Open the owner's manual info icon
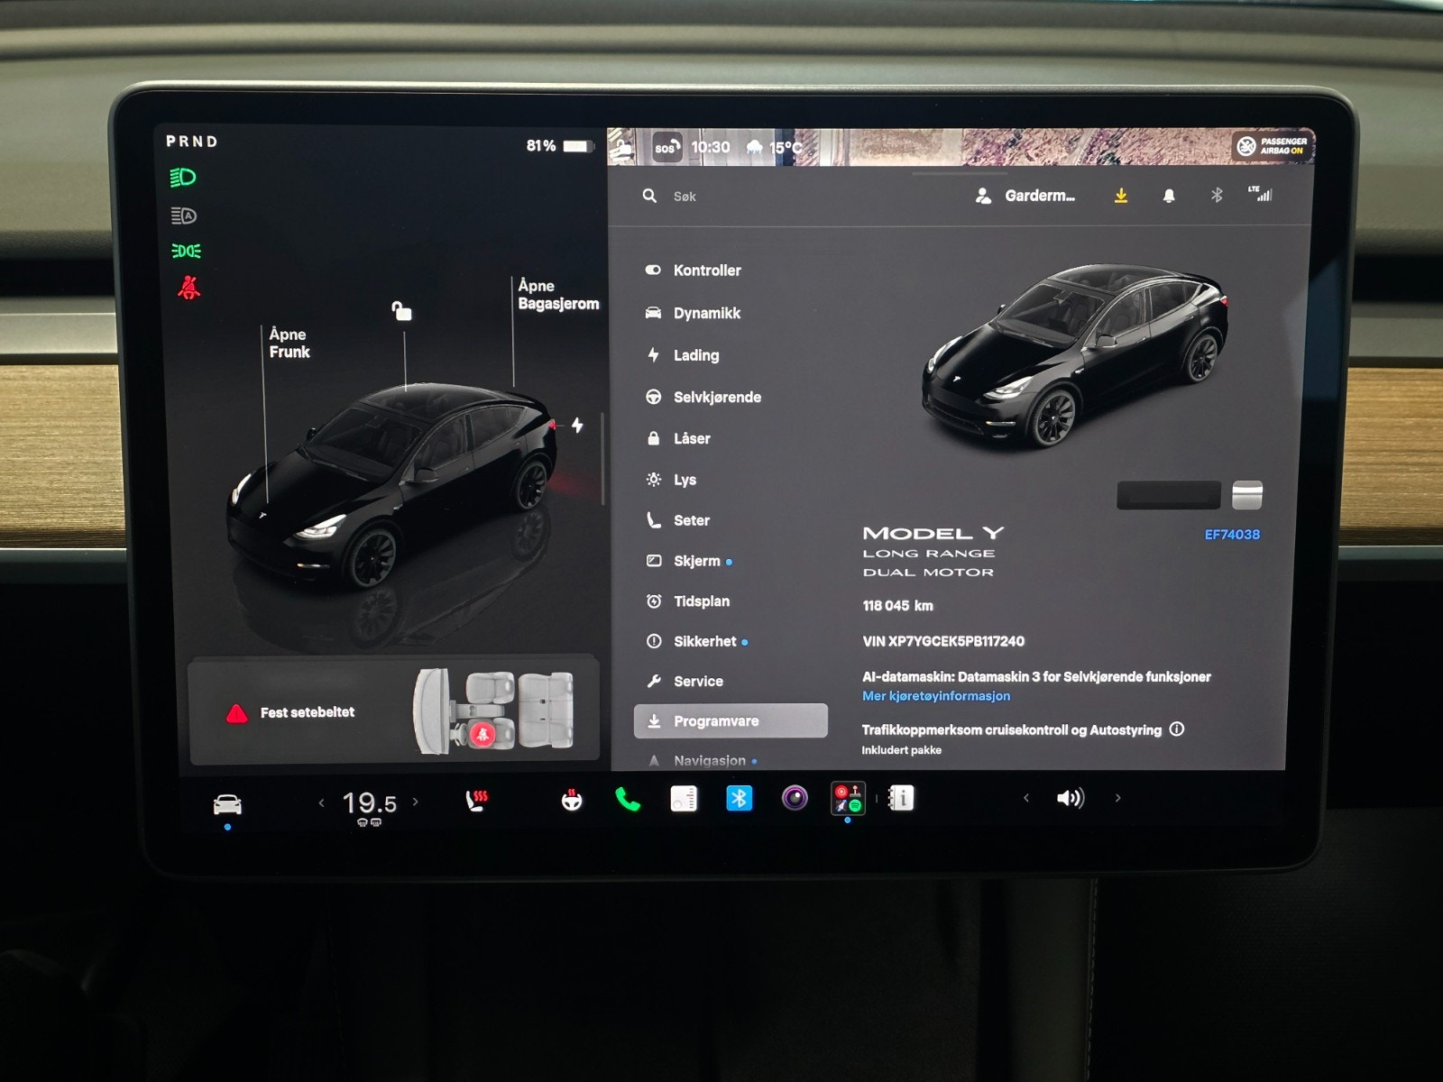The width and height of the screenshot is (1443, 1082). tap(901, 798)
